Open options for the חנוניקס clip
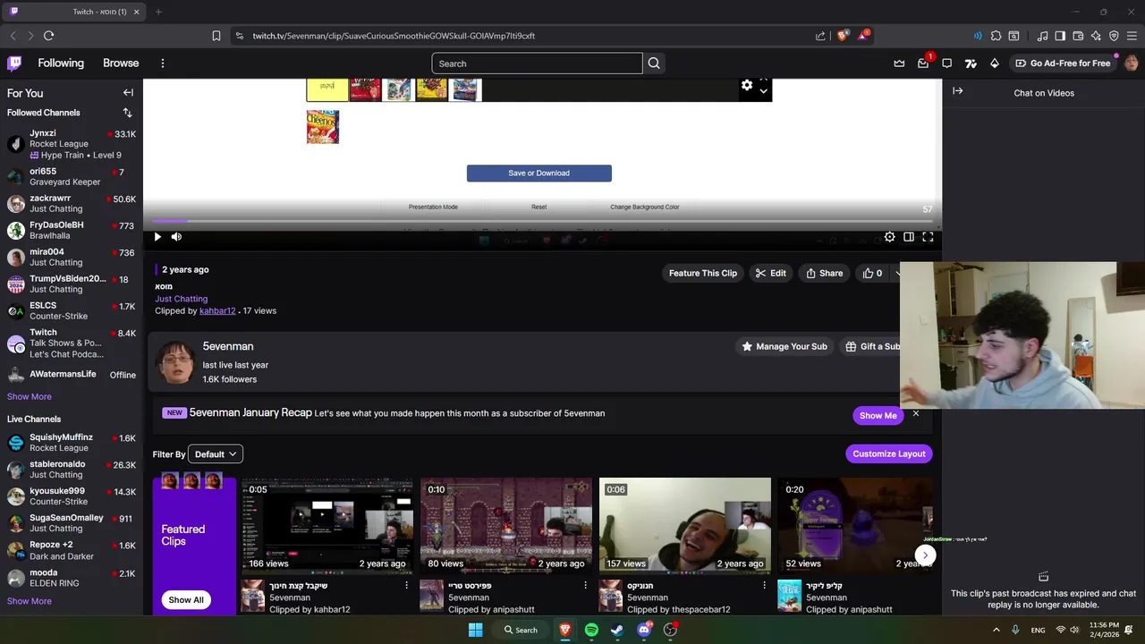This screenshot has height=644, width=1145. [764, 585]
